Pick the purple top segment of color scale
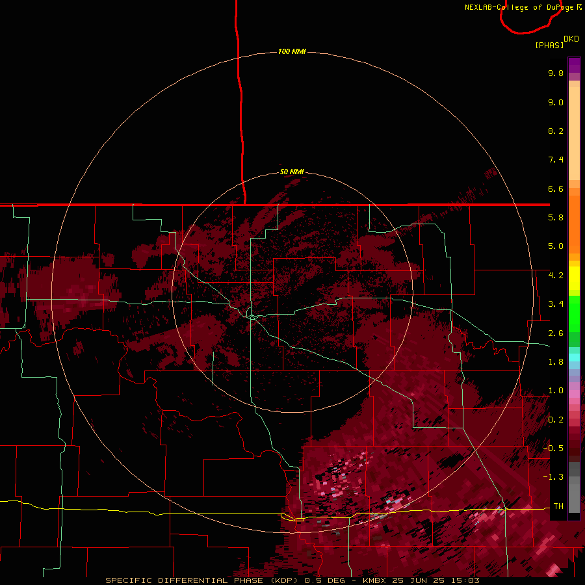This screenshot has height=585, width=585. click(x=574, y=65)
